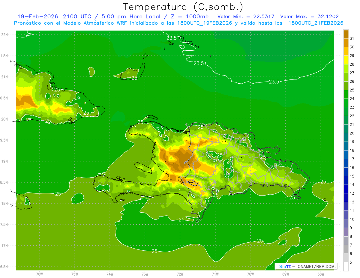Click the "71W" longitude label
360x278 pixels.
[215, 274]
